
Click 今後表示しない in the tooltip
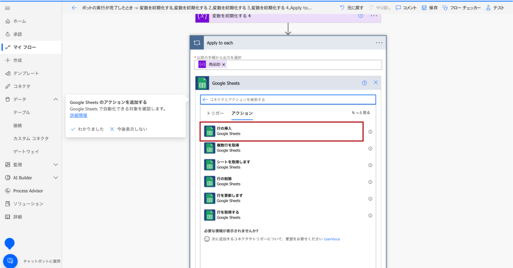pyautogui.click(x=128, y=129)
